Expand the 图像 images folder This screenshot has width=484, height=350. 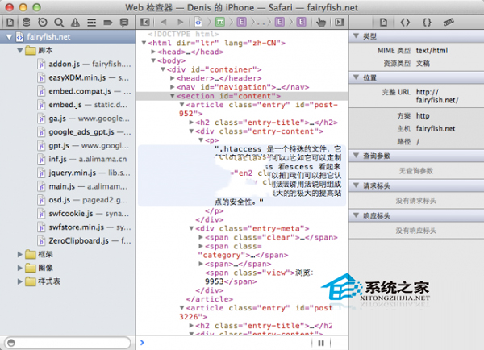pyautogui.click(x=20, y=268)
